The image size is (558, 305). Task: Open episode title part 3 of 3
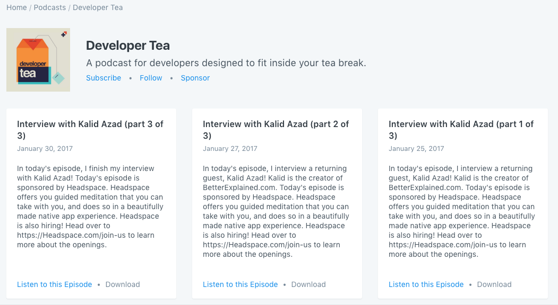pos(90,130)
